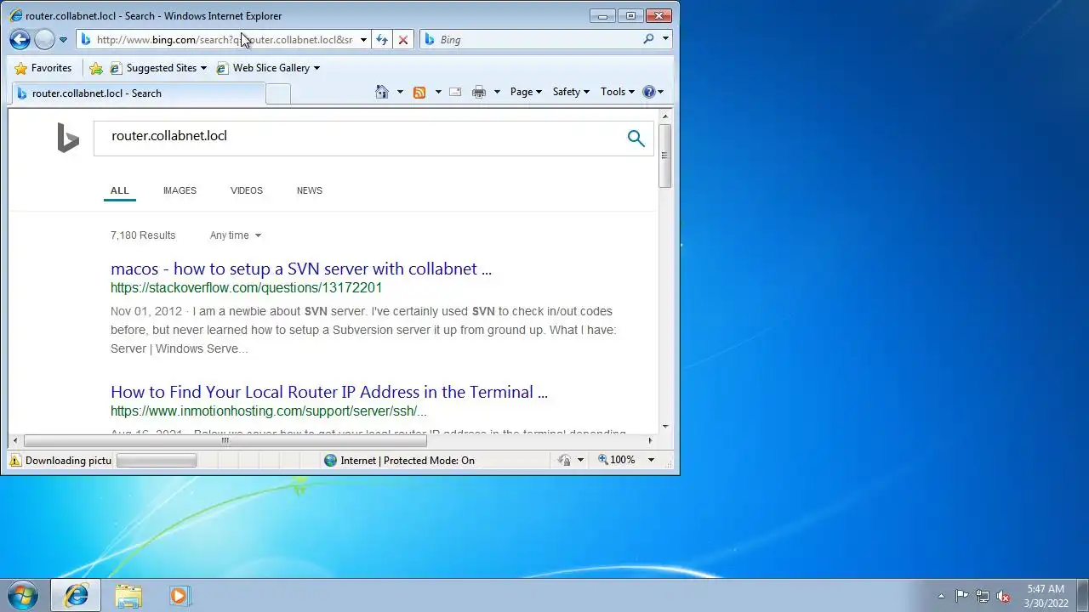The height and width of the screenshot is (612, 1089).
Task: Click the Action Center flag icon
Action: [x=961, y=596]
